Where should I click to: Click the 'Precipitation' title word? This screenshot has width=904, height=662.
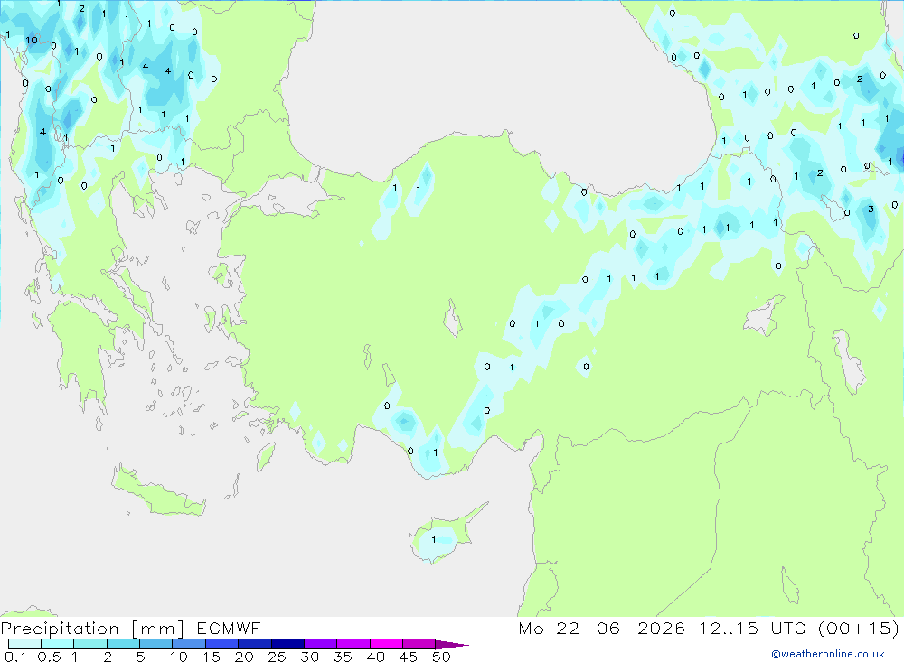(60, 629)
